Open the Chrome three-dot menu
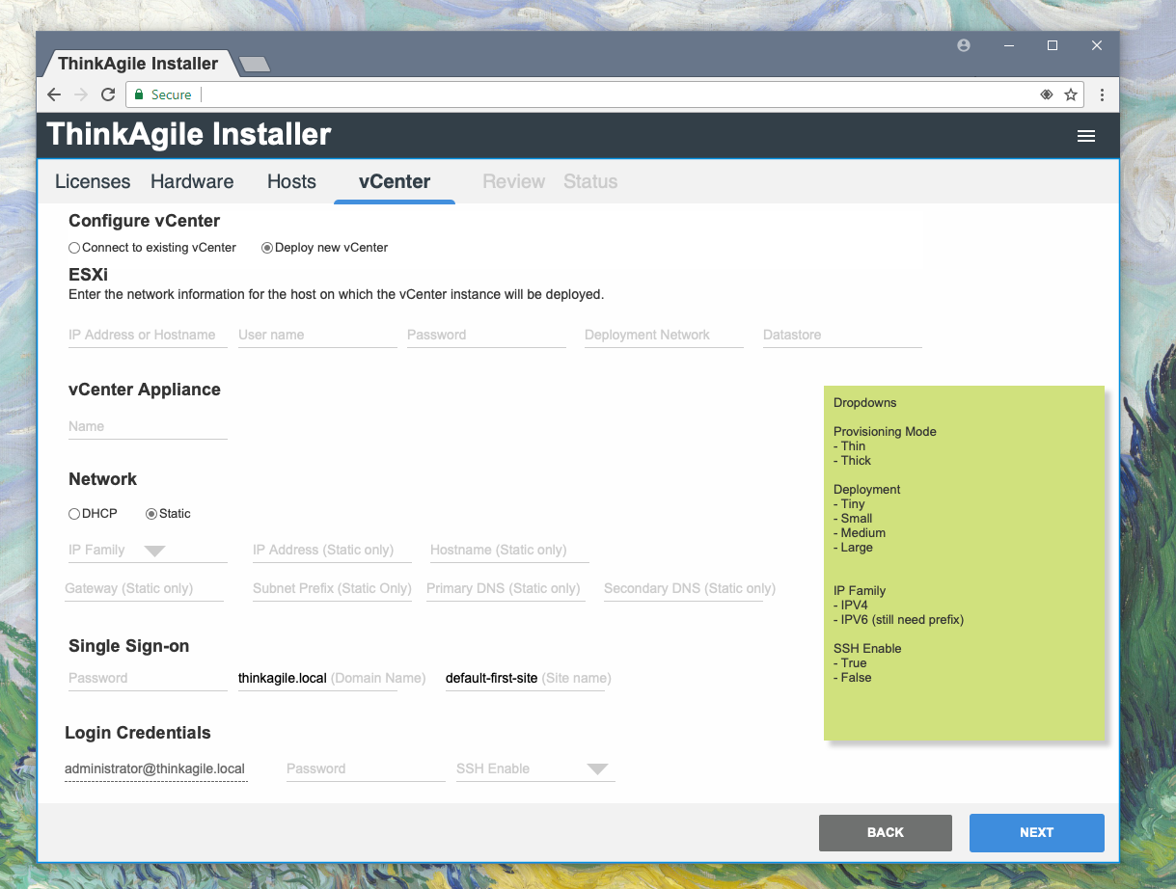This screenshot has width=1176, height=889. point(1102,94)
